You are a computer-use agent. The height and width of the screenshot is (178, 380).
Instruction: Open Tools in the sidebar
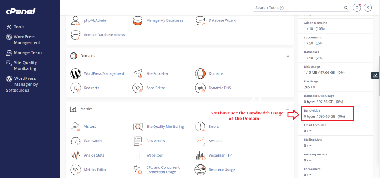tap(19, 27)
